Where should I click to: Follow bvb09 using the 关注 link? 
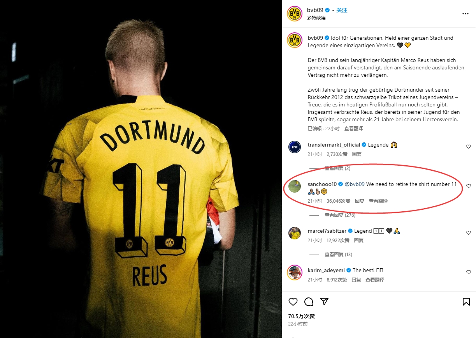tap(342, 10)
